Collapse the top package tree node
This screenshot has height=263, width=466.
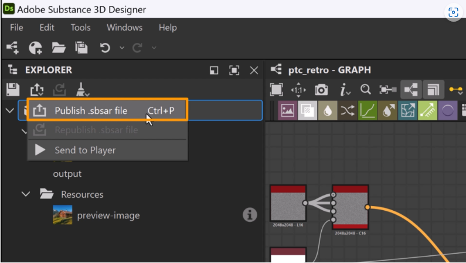coord(10,111)
